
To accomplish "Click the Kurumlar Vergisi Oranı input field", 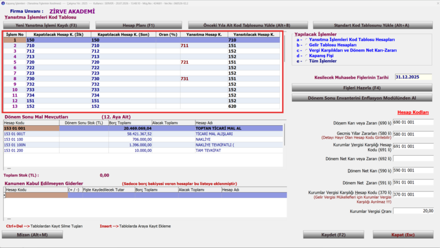I will coord(413,211).
